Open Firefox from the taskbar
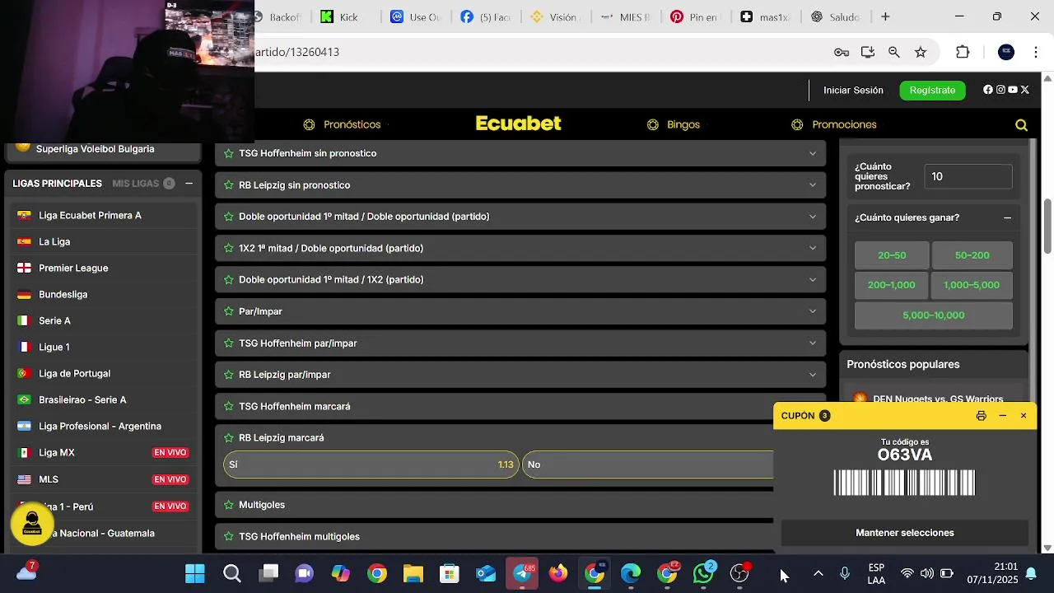Screen dimensions: 1054x593 [558, 573]
